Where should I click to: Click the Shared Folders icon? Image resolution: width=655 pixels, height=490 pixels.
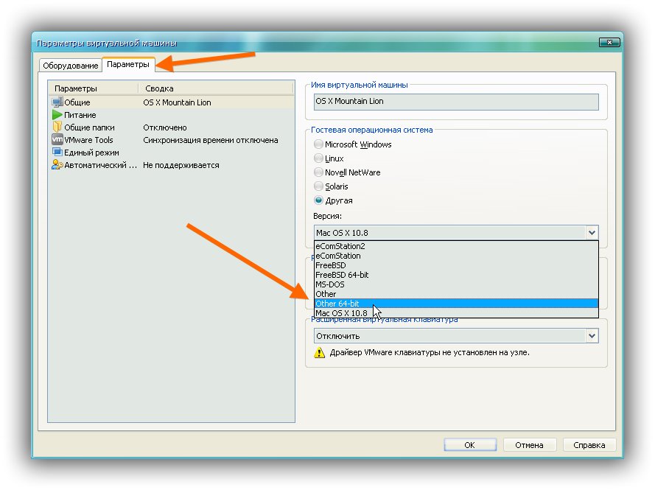pyautogui.click(x=57, y=127)
